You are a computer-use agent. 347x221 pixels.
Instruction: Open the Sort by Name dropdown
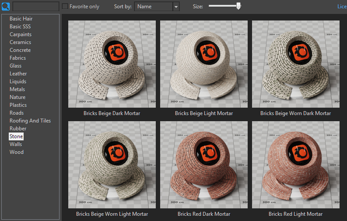[x=153, y=7]
